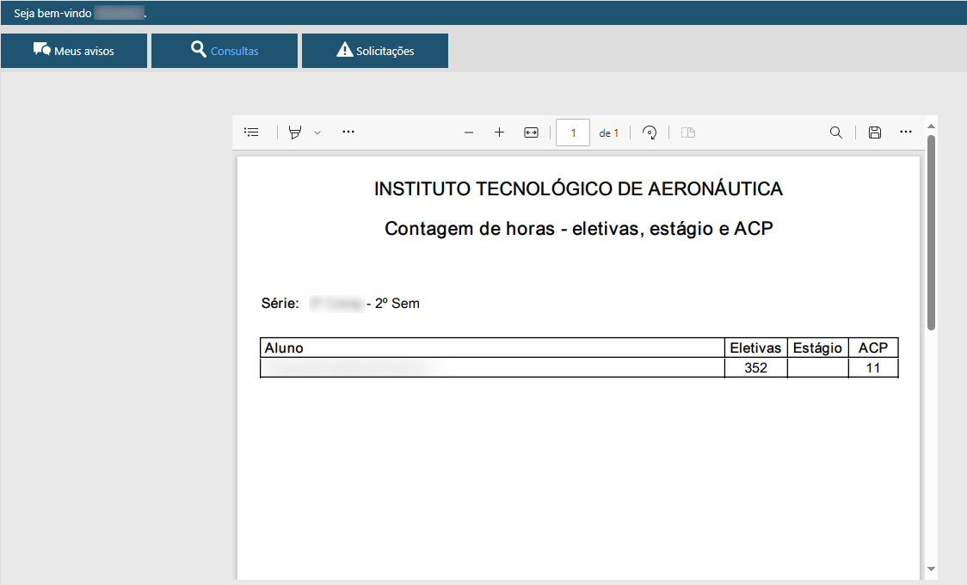This screenshot has height=585, width=967.
Task: Zoom out the PDF with minus icon
Action: [x=469, y=132]
